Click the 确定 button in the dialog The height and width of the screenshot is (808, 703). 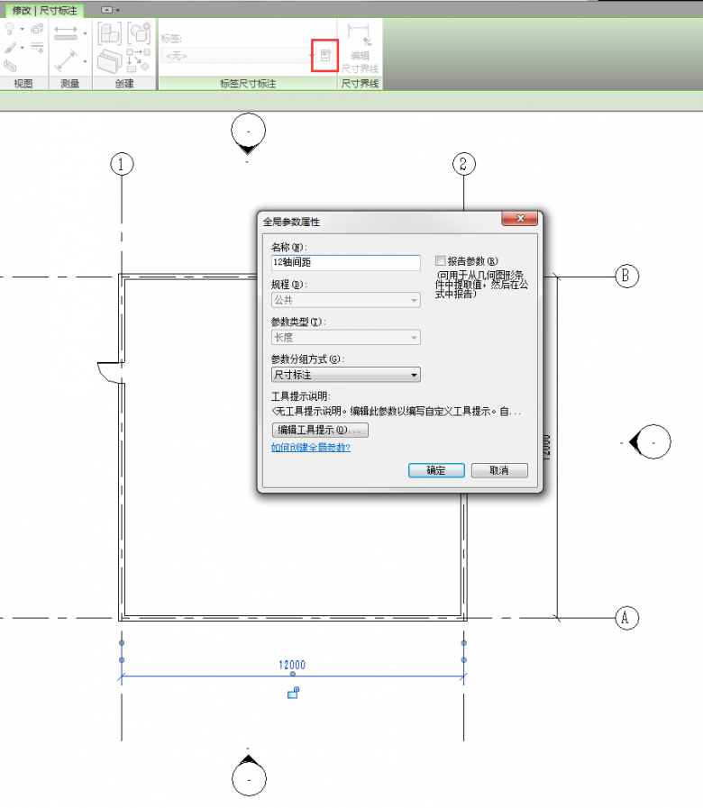(435, 470)
